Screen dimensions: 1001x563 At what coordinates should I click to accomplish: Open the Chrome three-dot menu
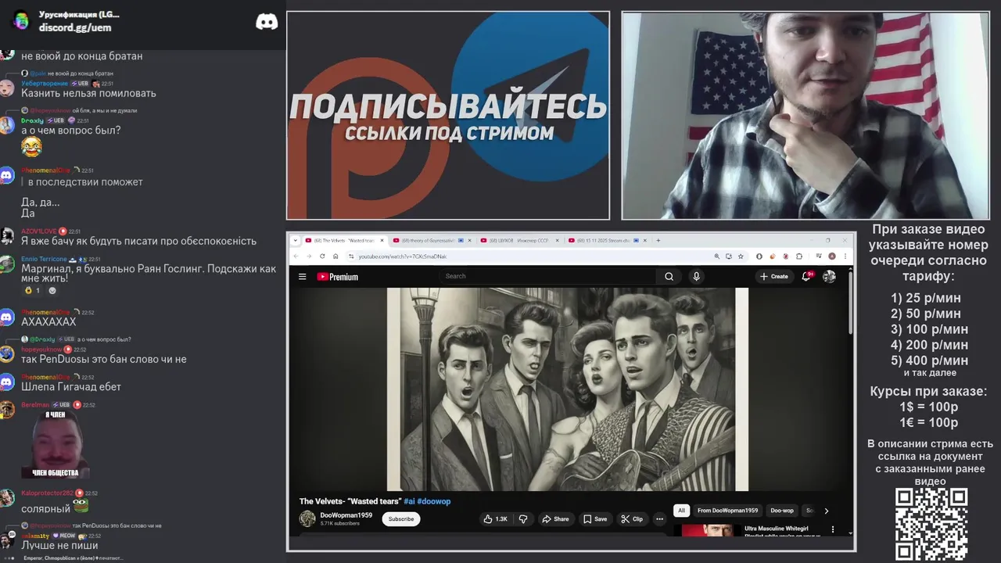(845, 256)
